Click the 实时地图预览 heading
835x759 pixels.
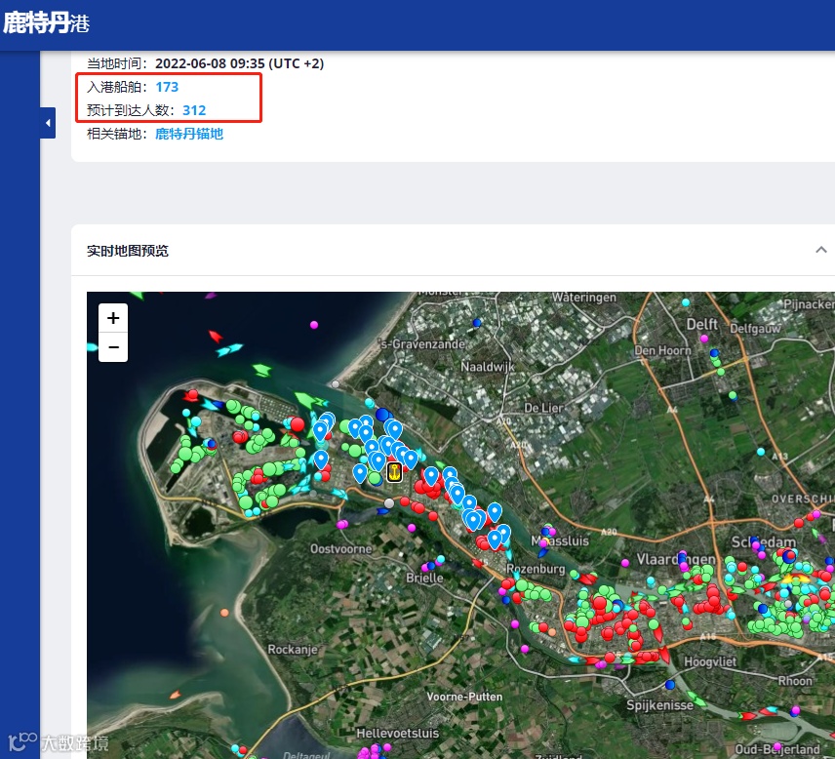[128, 251]
